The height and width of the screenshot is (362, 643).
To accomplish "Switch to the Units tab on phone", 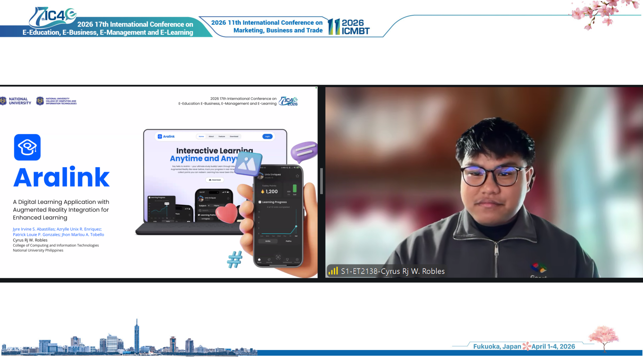I will tap(268, 241).
